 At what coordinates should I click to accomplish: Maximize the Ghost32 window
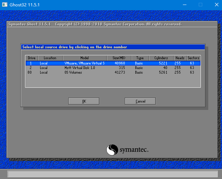(201, 5)
